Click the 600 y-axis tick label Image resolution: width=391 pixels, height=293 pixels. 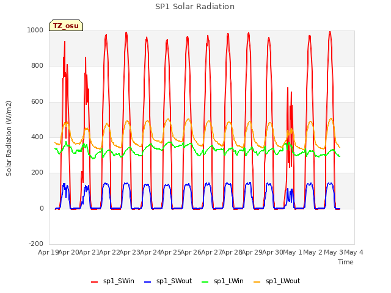[37, 101]
